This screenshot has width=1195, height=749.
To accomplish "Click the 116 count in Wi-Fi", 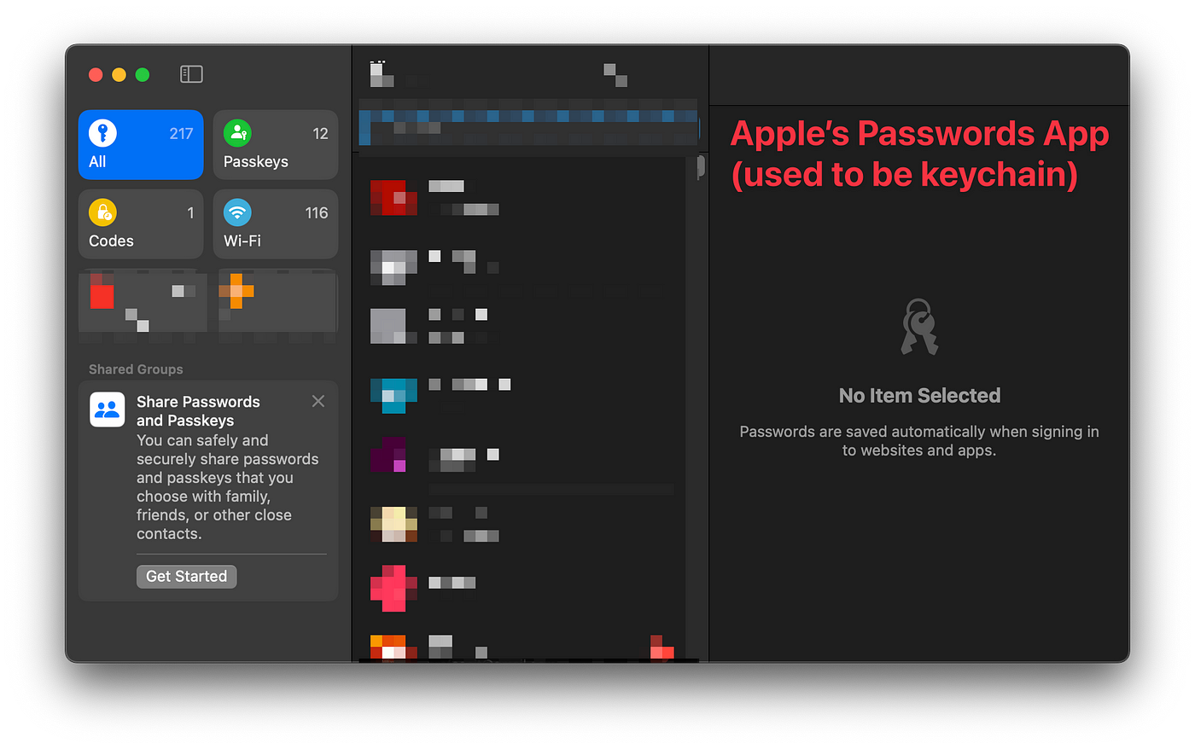I will (317, 213).
